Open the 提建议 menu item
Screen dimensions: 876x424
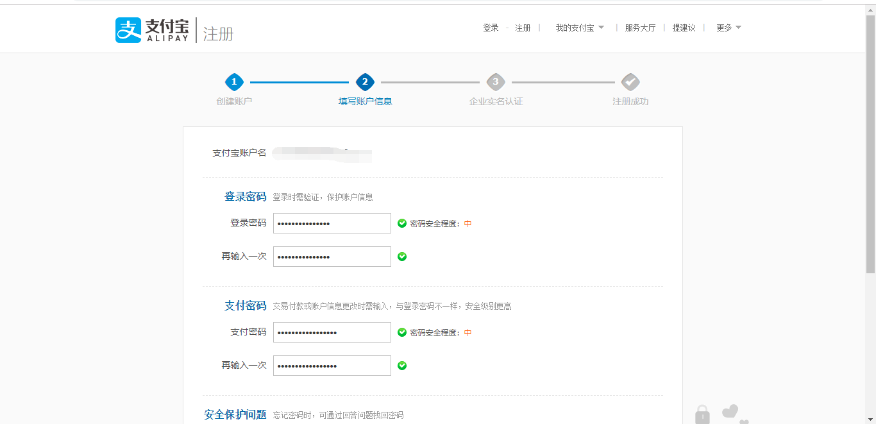[x=684, y=28]
